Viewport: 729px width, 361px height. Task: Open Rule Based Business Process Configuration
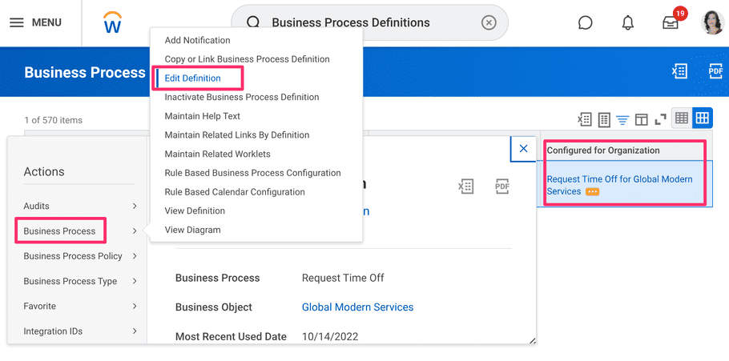click(x=252, y=173)
